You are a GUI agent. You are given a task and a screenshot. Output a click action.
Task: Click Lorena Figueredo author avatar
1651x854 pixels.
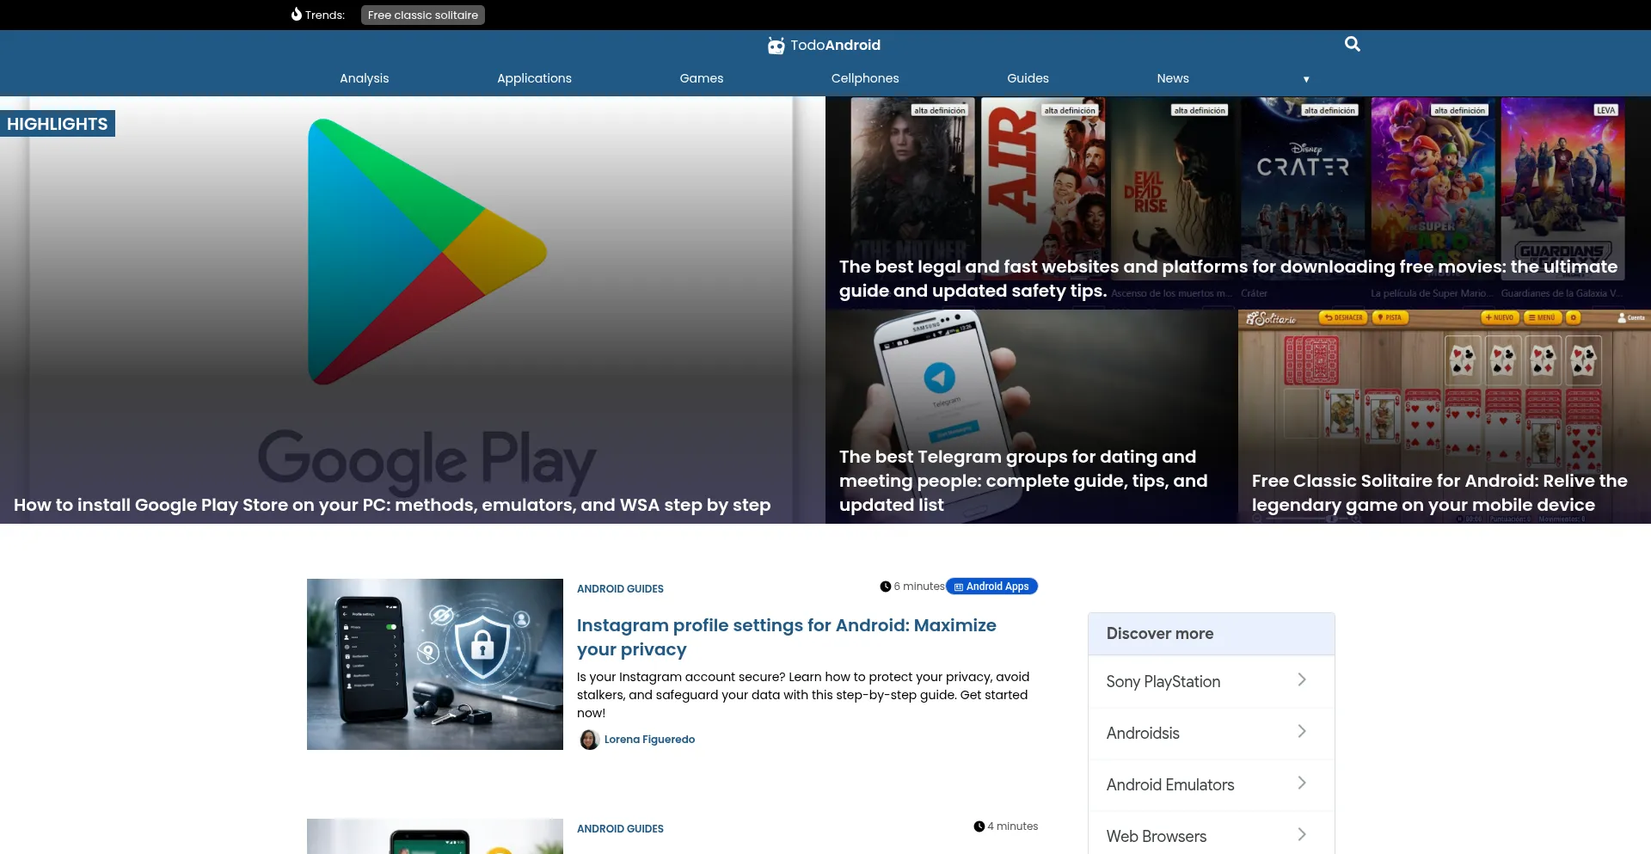click(x=589, y=740)
